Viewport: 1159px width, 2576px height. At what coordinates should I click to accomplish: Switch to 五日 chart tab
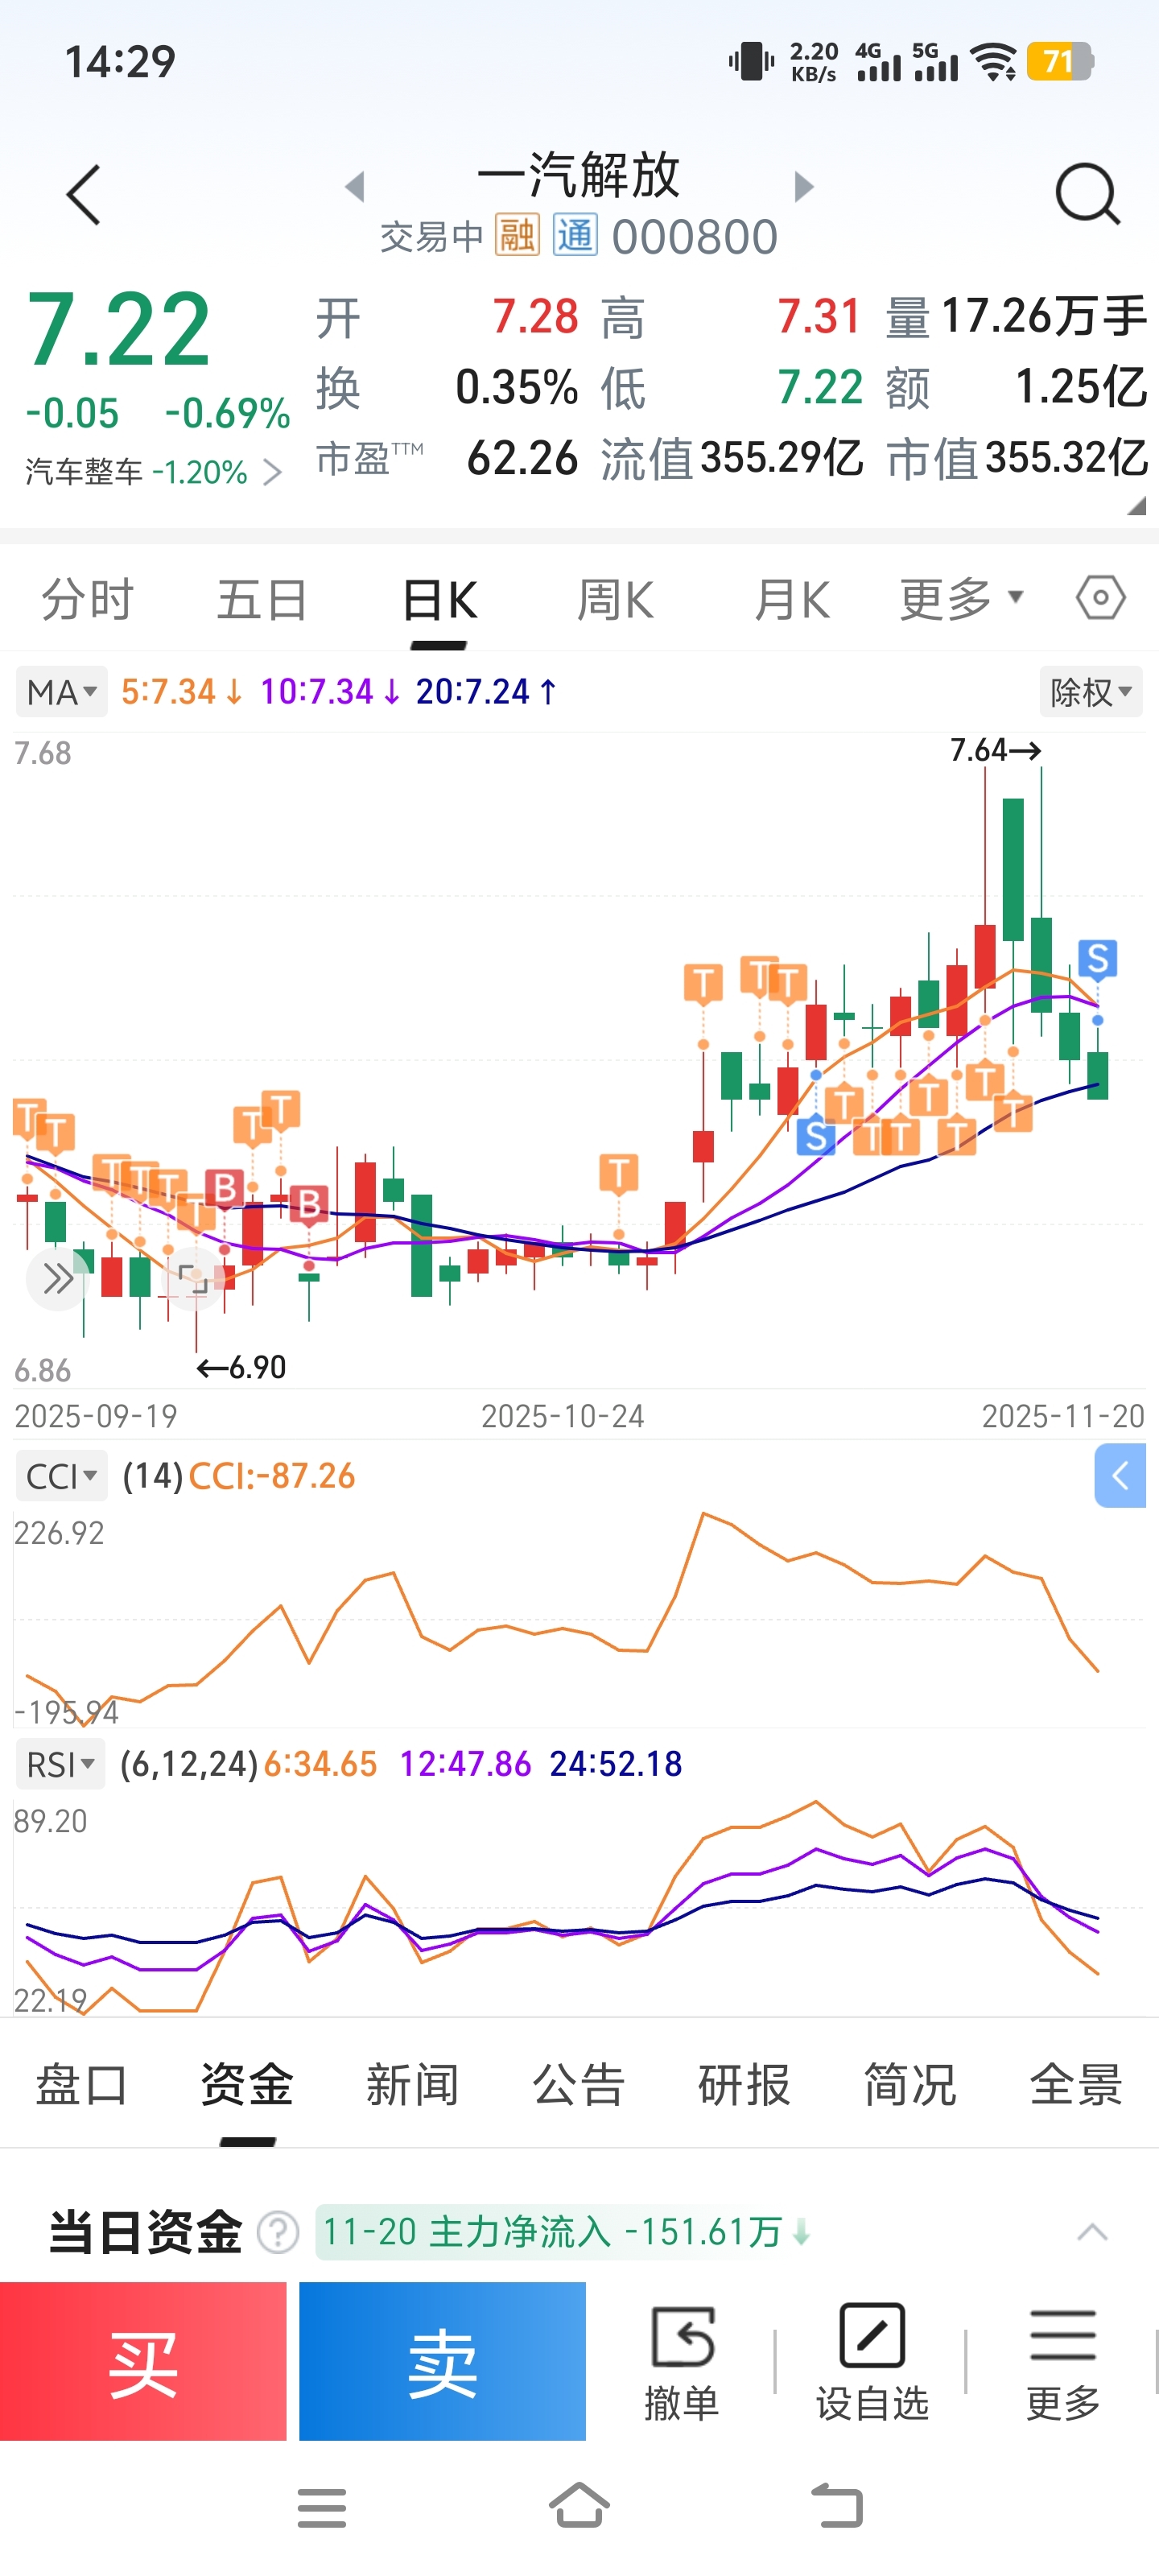[x=262, y=600]
